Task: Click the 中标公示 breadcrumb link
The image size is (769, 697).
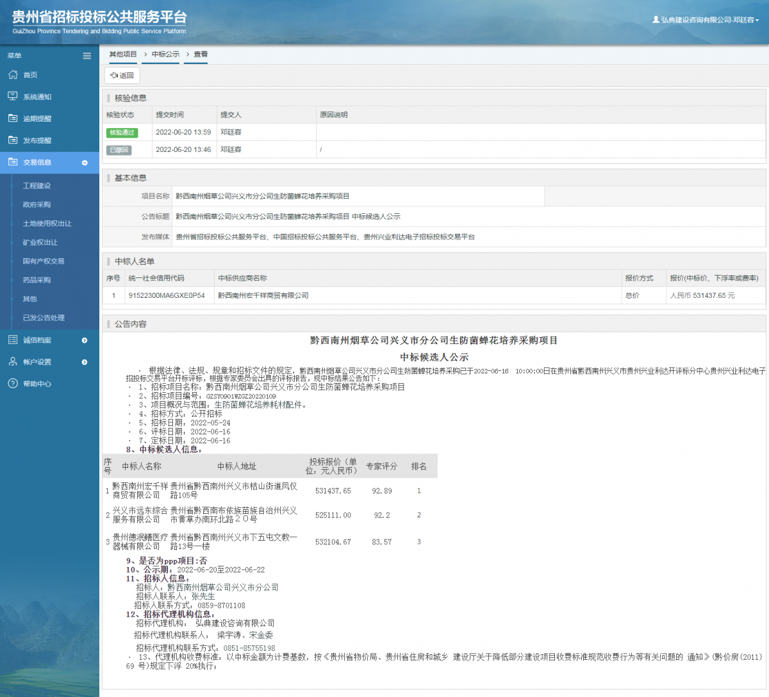Action: pyautogui.click(x=165, y=54)
